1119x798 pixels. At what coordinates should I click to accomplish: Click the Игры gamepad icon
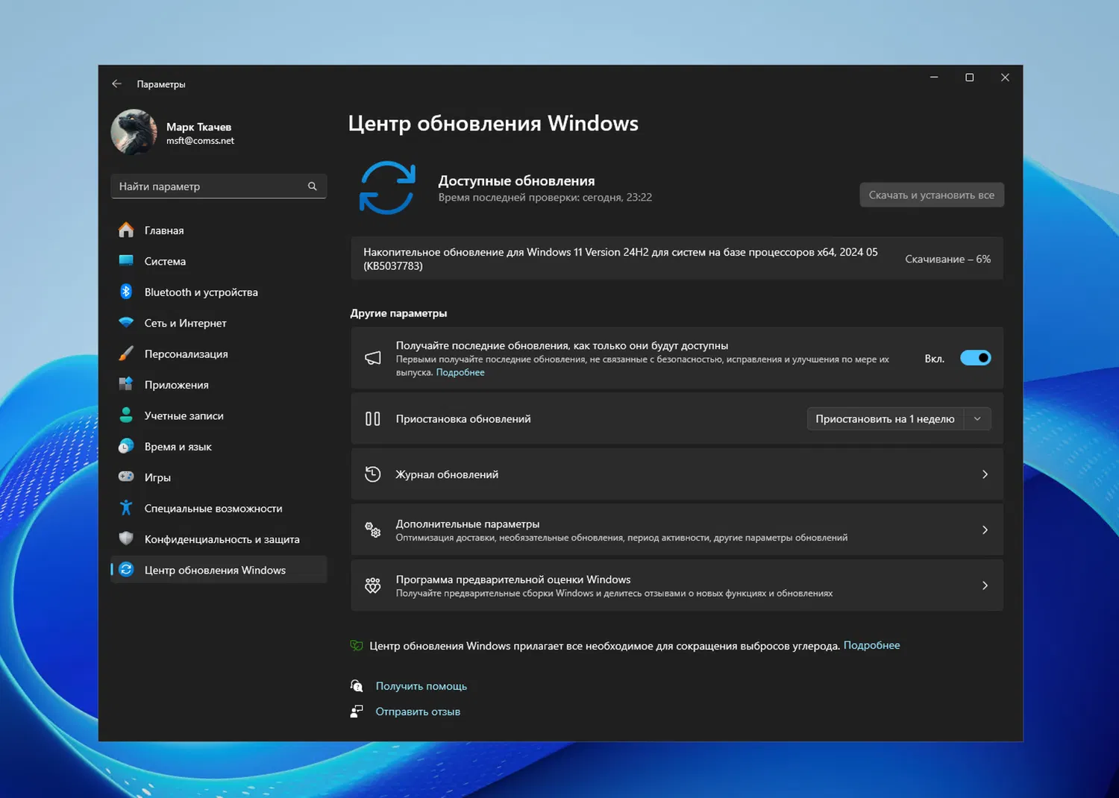pyautogui.click(x=126, y=477)
